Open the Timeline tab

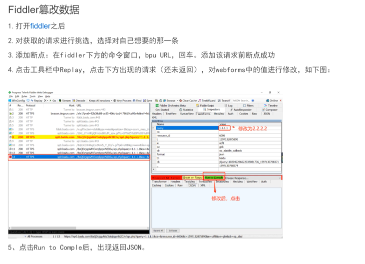pos(271,105)
